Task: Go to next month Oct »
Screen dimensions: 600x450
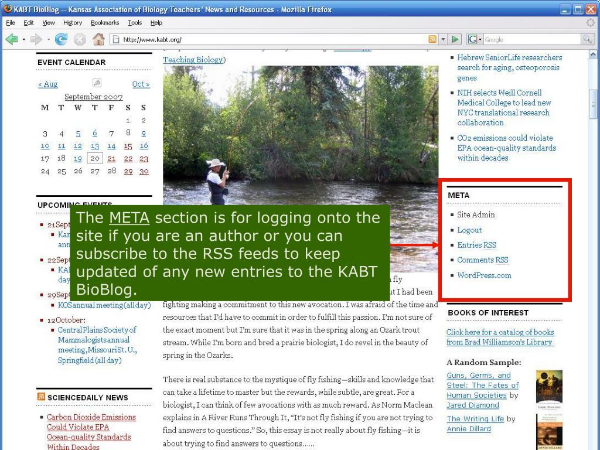Action: (x=141, y=84)
